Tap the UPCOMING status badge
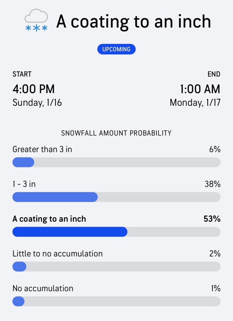 116,49
